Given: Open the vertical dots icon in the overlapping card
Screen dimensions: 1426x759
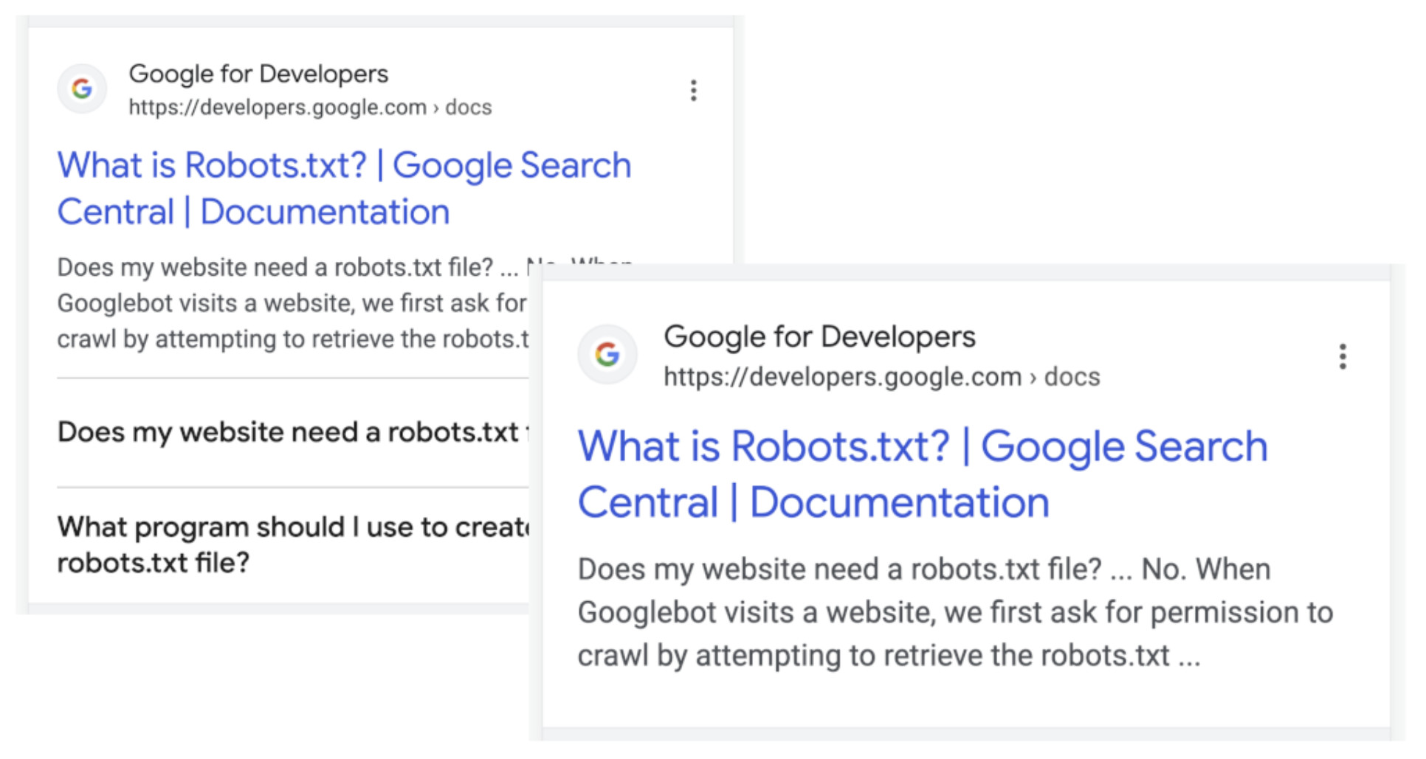Looking at the screenshot, I should [1343, 356].
